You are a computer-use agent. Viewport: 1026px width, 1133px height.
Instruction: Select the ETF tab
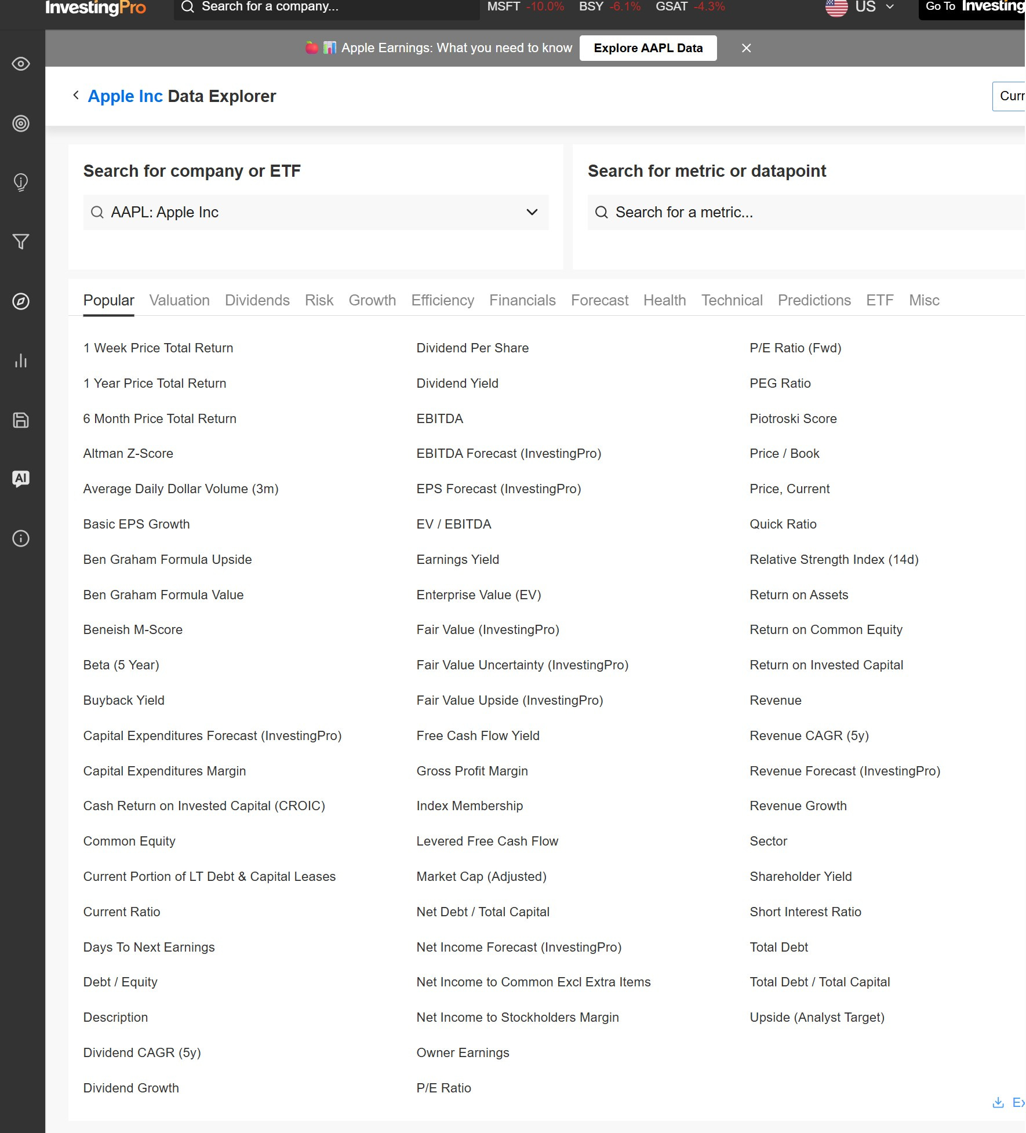(879, 300)
